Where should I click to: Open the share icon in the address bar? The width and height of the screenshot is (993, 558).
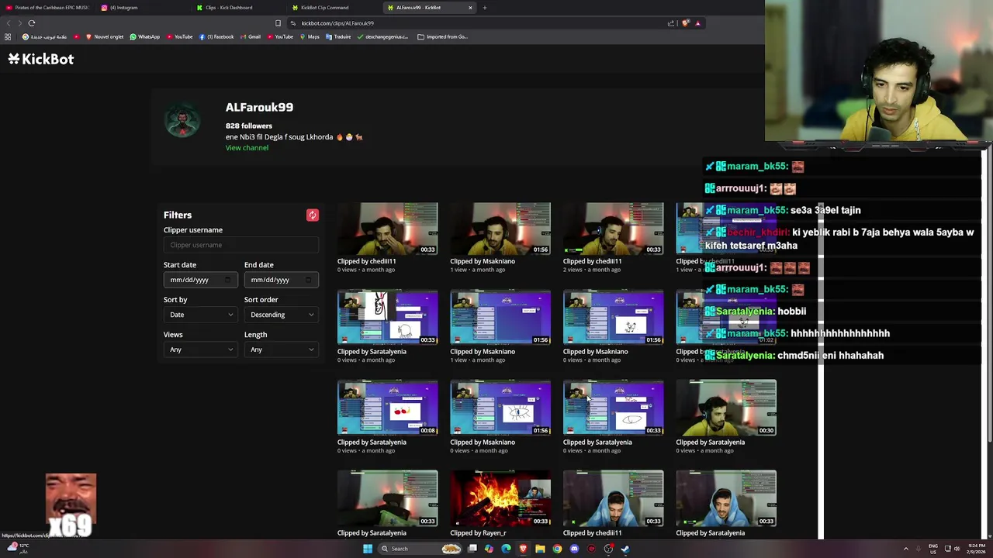coord(671,23)
